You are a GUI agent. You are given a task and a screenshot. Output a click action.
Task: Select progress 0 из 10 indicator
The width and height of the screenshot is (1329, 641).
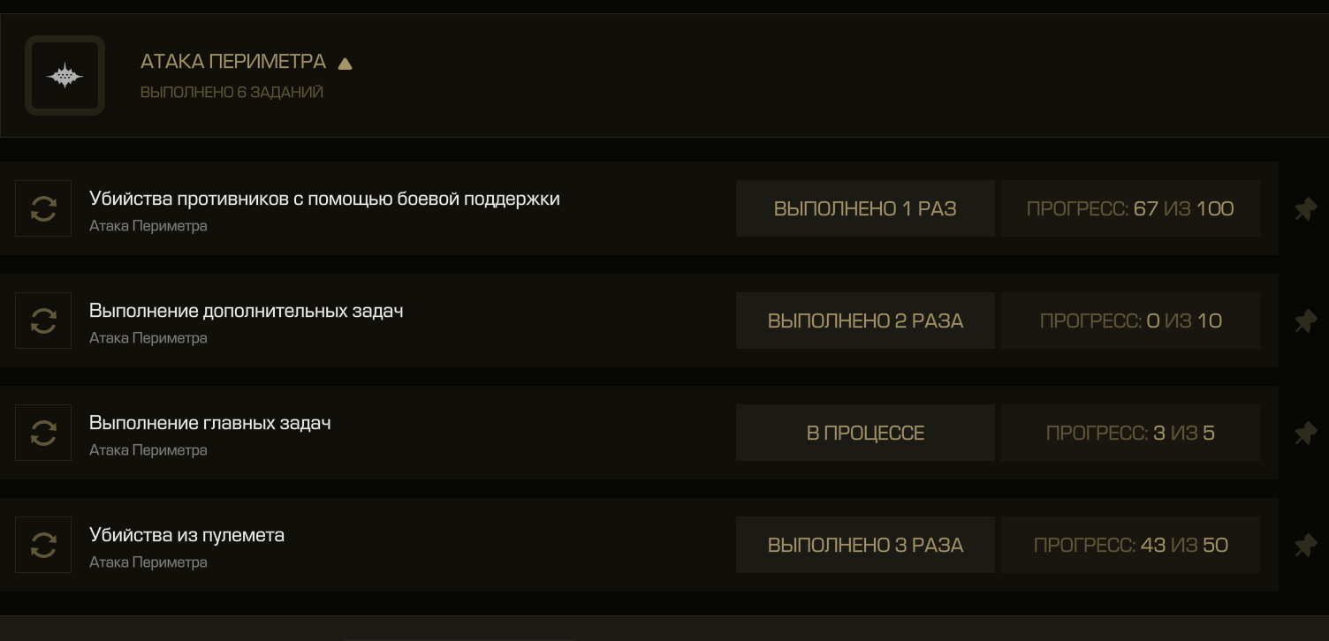(x=1130, y=320)
